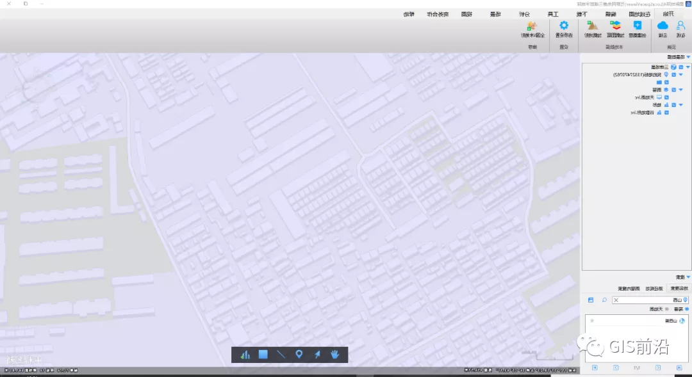
Task: Collapse the 搜索 panel header arrow
Action: (688, 277)
